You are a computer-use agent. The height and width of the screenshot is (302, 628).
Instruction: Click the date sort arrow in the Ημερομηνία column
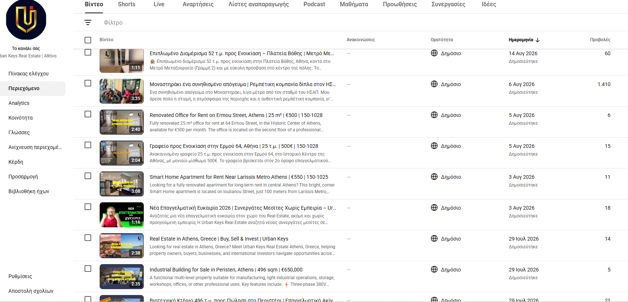(x=538, y=40)
